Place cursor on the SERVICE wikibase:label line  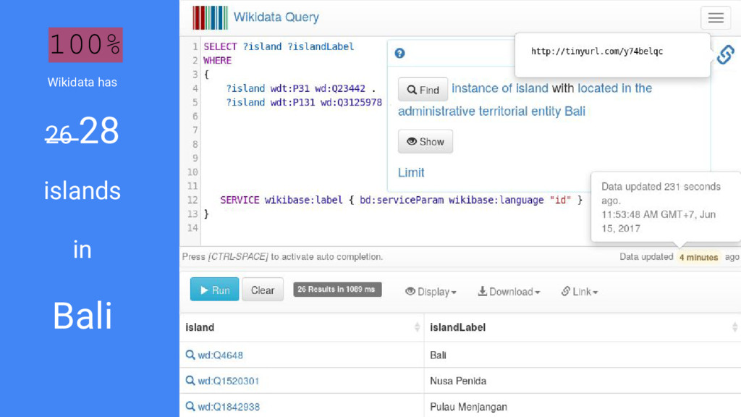point(401,200)
